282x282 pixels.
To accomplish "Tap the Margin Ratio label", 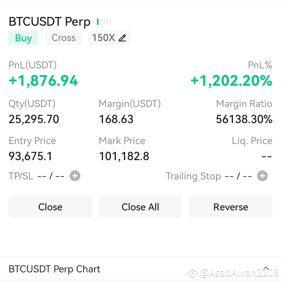I will 244,104.
